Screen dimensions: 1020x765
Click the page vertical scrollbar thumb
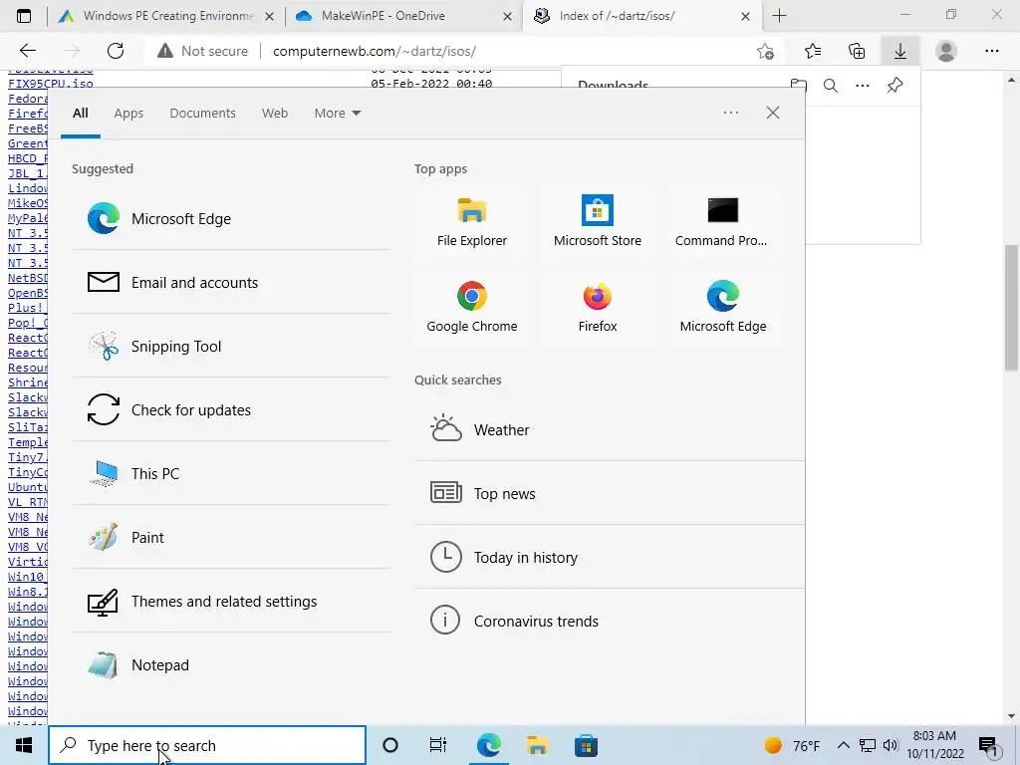[x=1011, y=307]
